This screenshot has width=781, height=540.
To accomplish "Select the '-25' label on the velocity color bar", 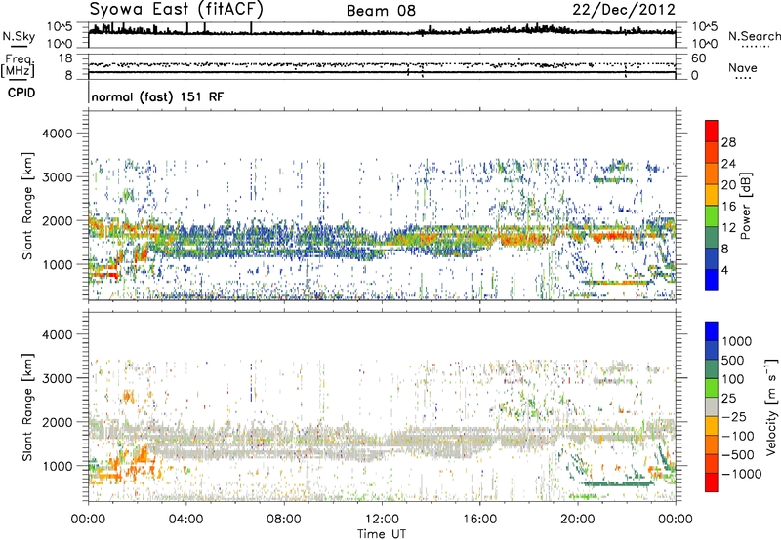I will click(x=733, y=416).
